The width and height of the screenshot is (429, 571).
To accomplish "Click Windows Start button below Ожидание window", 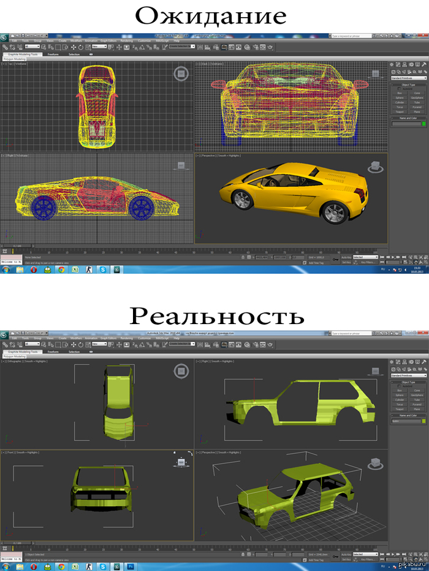I will [6, 270].
